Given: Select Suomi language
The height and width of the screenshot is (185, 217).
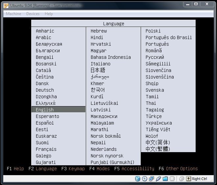Looking at the screenshot, I should [x=42, y=143].
